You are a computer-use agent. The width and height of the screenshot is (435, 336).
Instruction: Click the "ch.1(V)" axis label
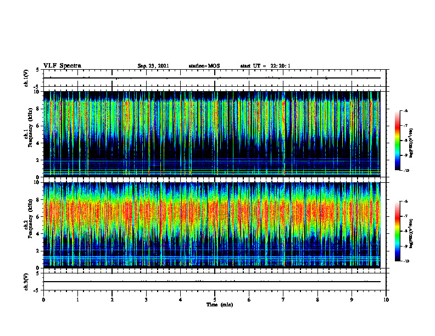tap(26, 78)
